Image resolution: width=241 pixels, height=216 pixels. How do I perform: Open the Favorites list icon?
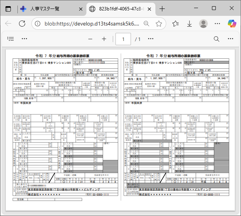(176, 24)
